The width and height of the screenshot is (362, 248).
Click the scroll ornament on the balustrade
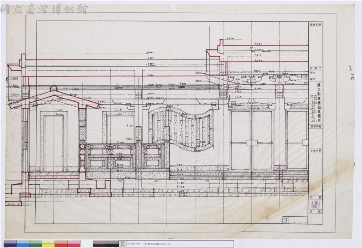[110, 147]
